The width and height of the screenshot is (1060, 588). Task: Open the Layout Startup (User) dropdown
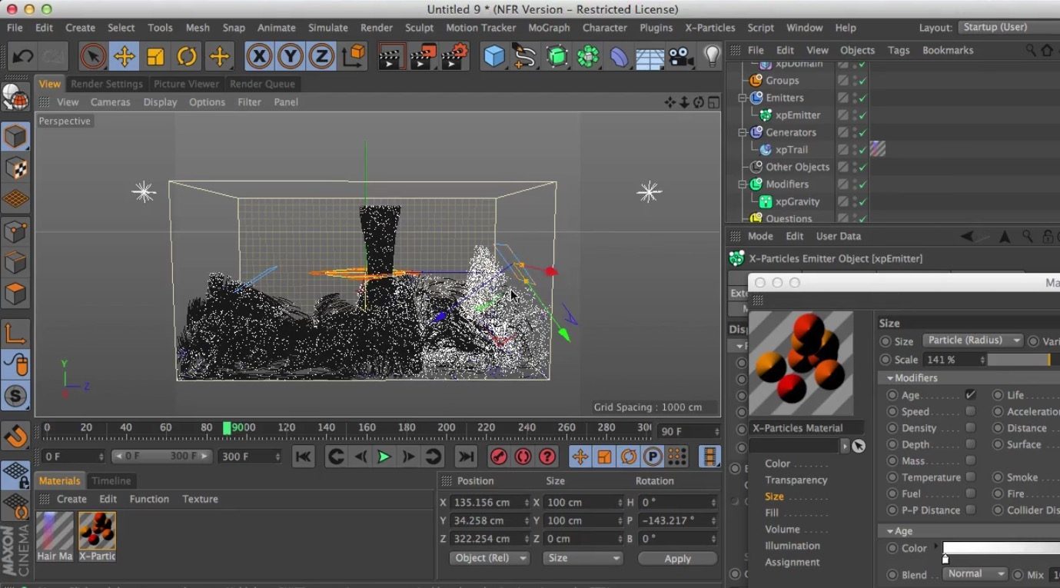1008,27
